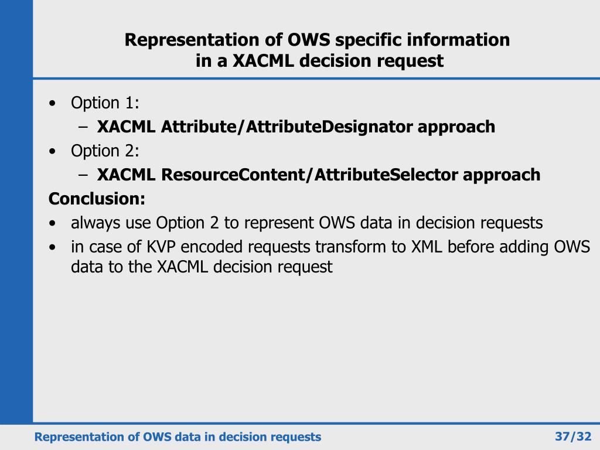Click footer text 'Representation of OWS data in decision requests'
This screenshot has width=600, height=450.
178,437
